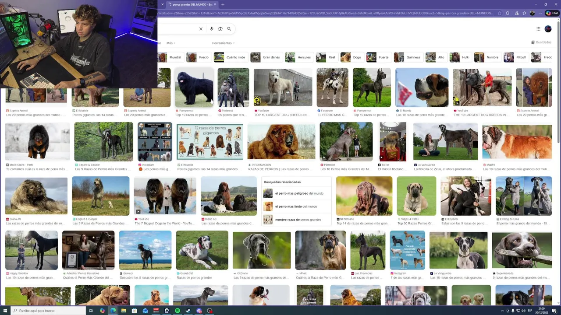Screen dimensions: 561x315
Task: Select the Fuerte filter chip
Action: coord(378,57)
